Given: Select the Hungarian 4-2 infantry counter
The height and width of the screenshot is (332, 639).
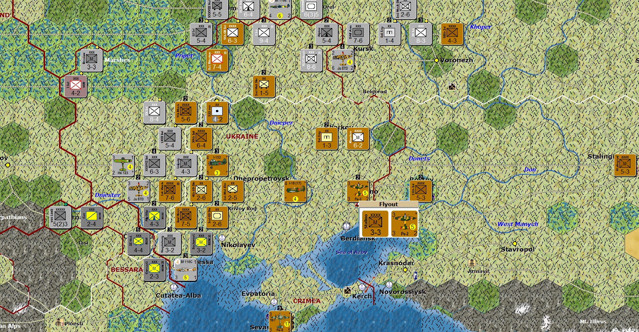Looking at the screenshot, I should pyautogui.click(x=76, y=86).
